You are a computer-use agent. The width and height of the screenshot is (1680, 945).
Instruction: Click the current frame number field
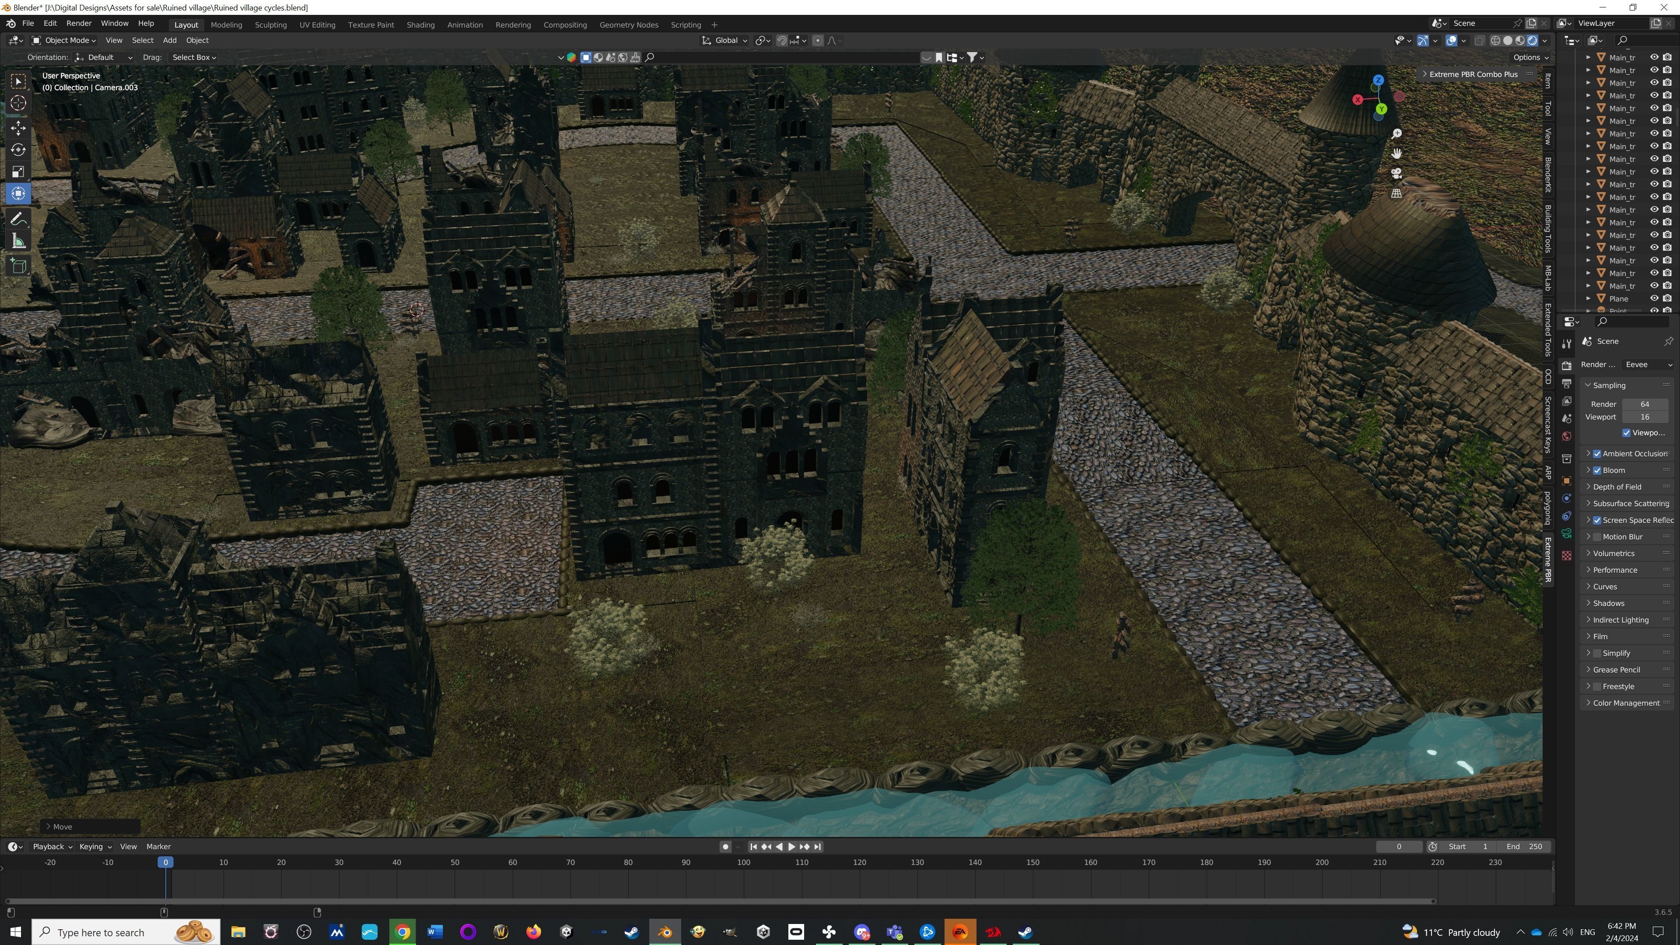(x=1399, y=847)
